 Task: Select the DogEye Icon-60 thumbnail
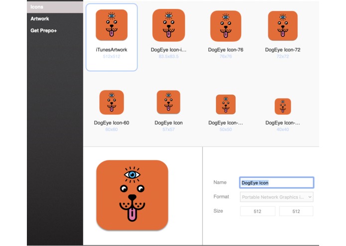pos(112,103)
